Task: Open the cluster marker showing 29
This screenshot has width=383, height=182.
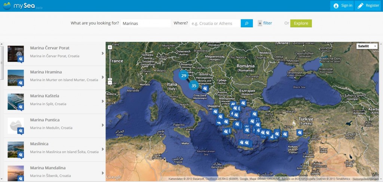Action: tap(184, 75)
